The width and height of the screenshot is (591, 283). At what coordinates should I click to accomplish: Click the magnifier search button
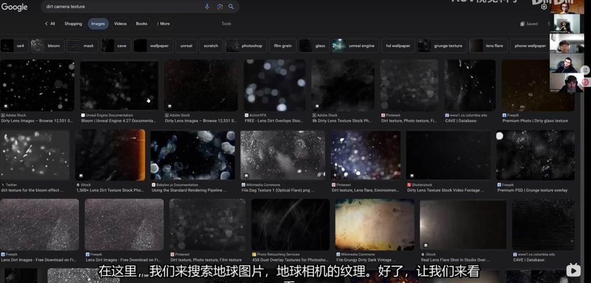(231, 7)
